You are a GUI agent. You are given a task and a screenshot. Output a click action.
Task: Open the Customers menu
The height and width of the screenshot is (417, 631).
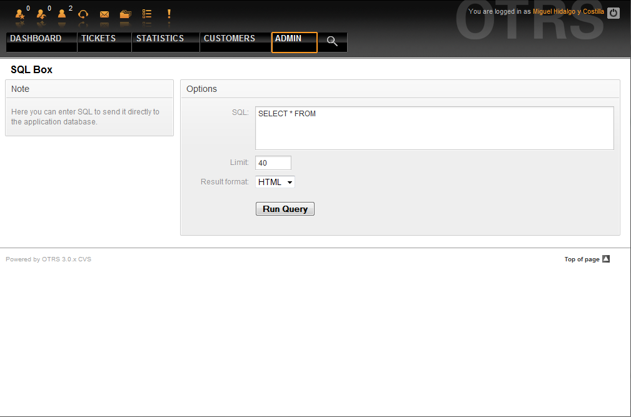pyautogui.click(x=230, y=39)
